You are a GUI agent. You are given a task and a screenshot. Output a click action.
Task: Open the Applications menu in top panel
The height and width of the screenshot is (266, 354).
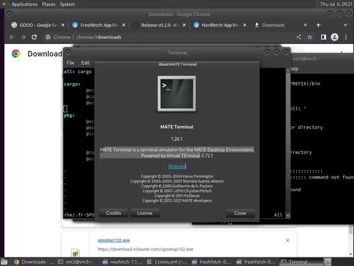point(25,4)
